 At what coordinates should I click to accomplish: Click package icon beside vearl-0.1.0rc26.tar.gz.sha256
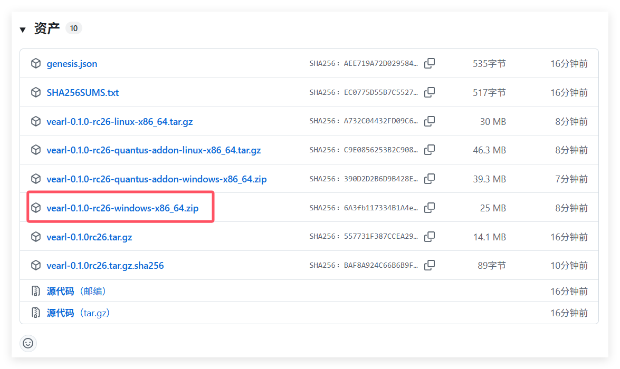pyautogui.click(x=36, y=265)
